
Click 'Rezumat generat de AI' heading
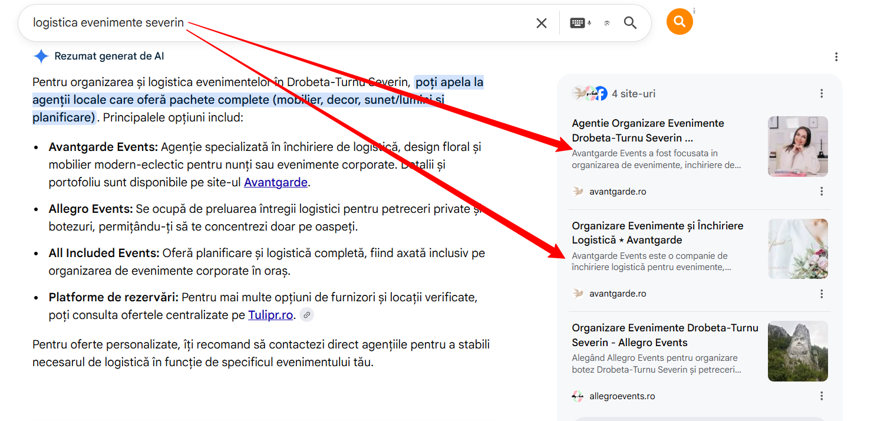tap(109, 57)
